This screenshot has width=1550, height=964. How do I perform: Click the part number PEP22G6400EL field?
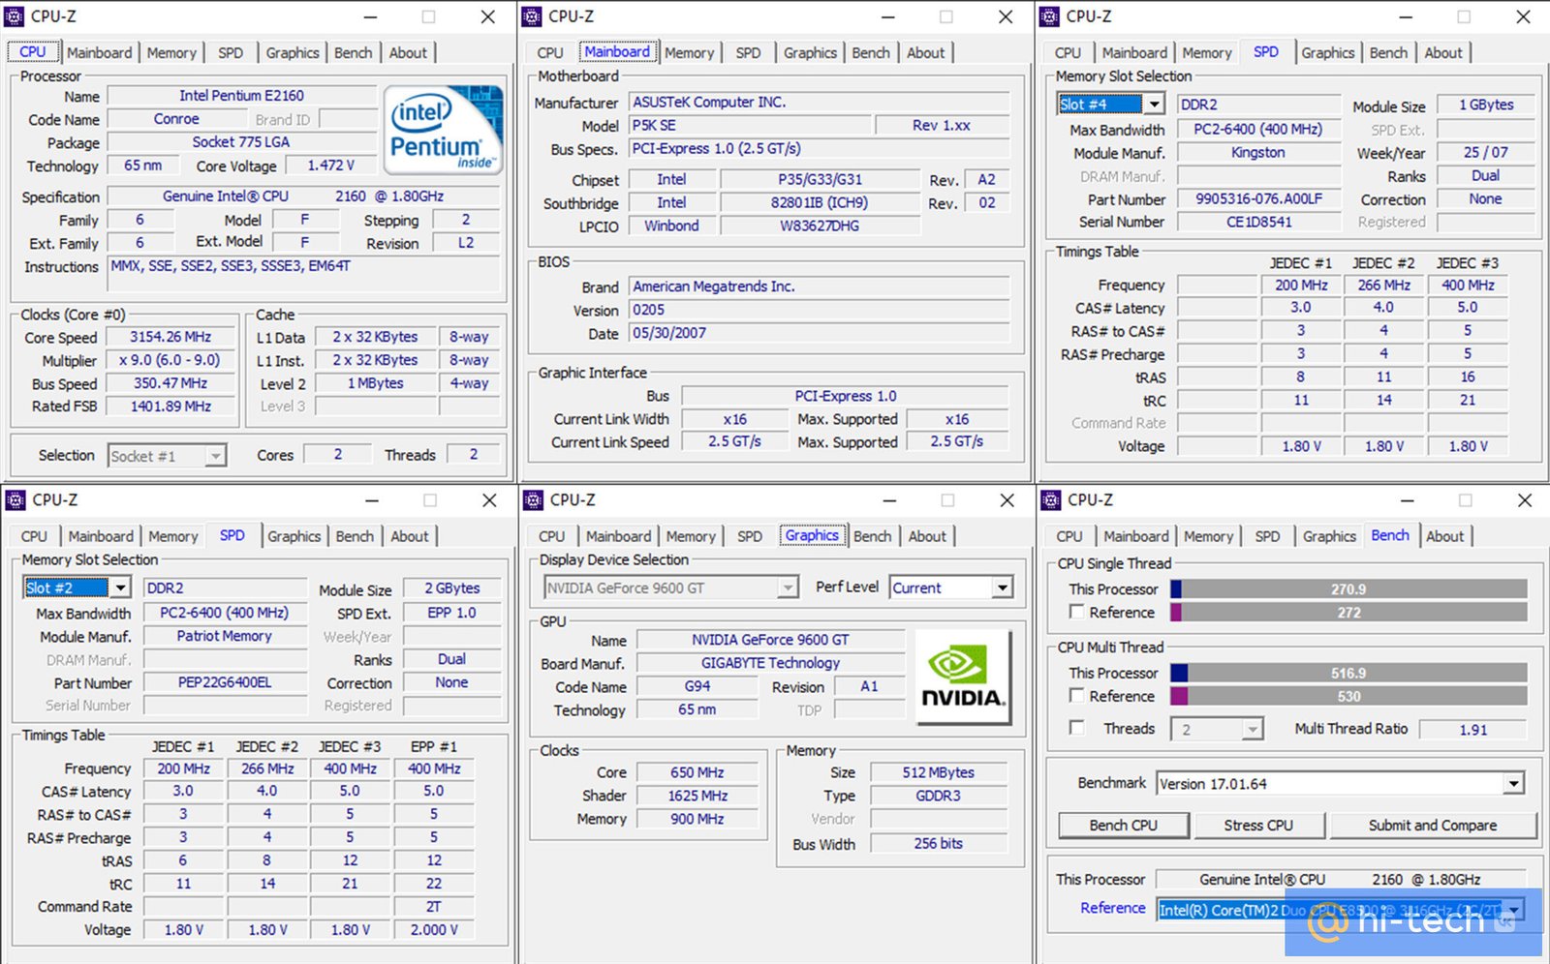click(x=225, y=682)
